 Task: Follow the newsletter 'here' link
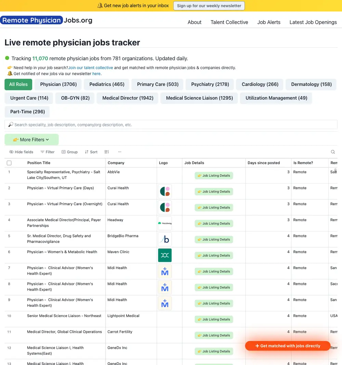96,74
